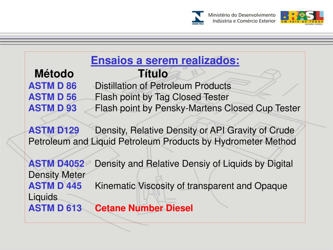Screen dimensions: 333x250
Task: Click 'Petroleum and Liquid Petroleum Products' line
Action: pyautogui.click(x=162, y=142)
